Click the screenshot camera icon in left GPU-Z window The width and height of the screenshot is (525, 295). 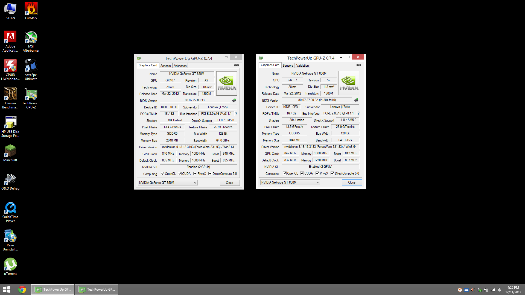(237, 65)
